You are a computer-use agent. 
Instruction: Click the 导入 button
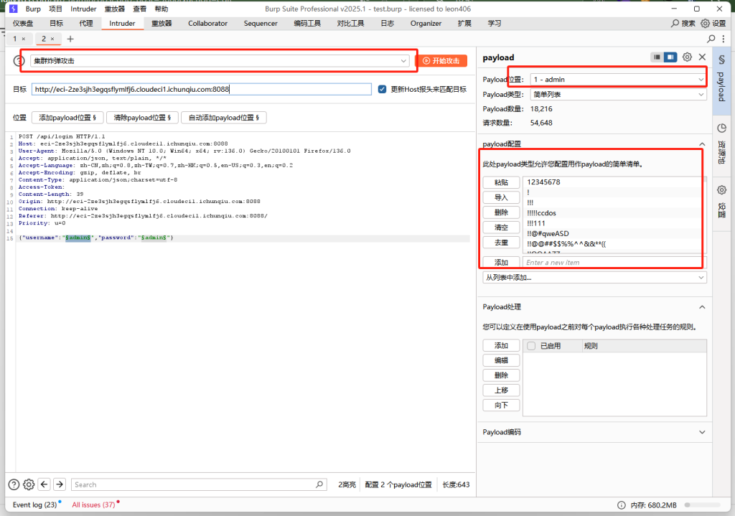pos(501,197)
